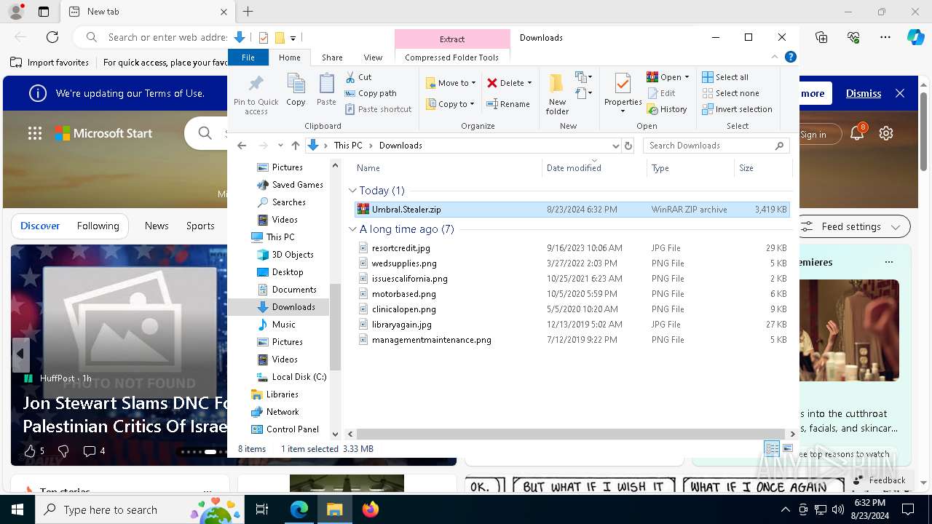Open Compressed Folder Tools tab
Image resolution: width=932 pixels, height=524 pixels.
(451, 57)
